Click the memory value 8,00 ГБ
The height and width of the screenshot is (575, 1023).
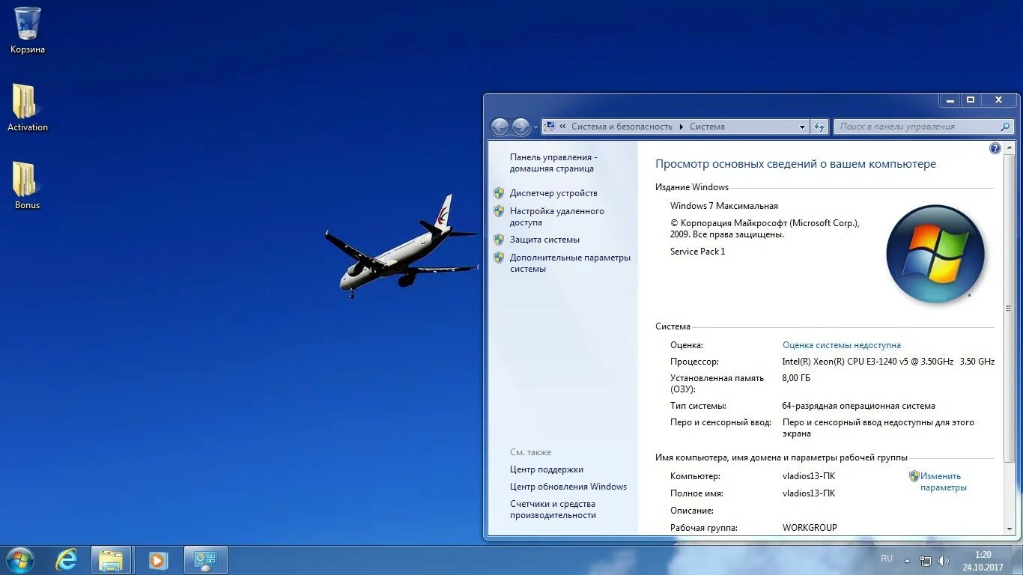(x=796, y=378)
